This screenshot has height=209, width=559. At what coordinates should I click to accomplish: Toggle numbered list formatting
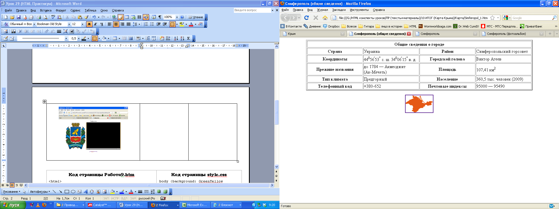click(146, 24)
